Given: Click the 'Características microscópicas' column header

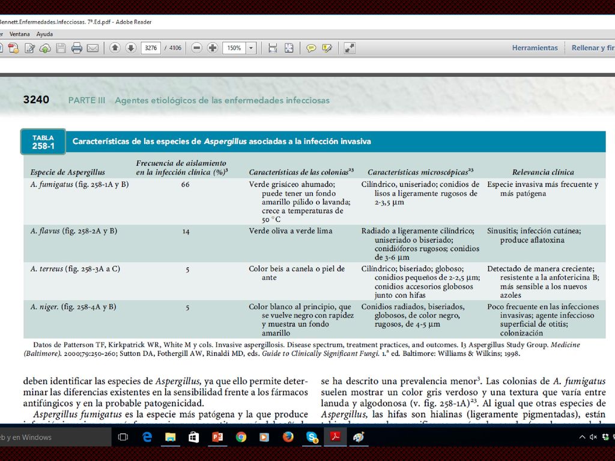Looking at the screenshot, I should click(x=420, y=172).
